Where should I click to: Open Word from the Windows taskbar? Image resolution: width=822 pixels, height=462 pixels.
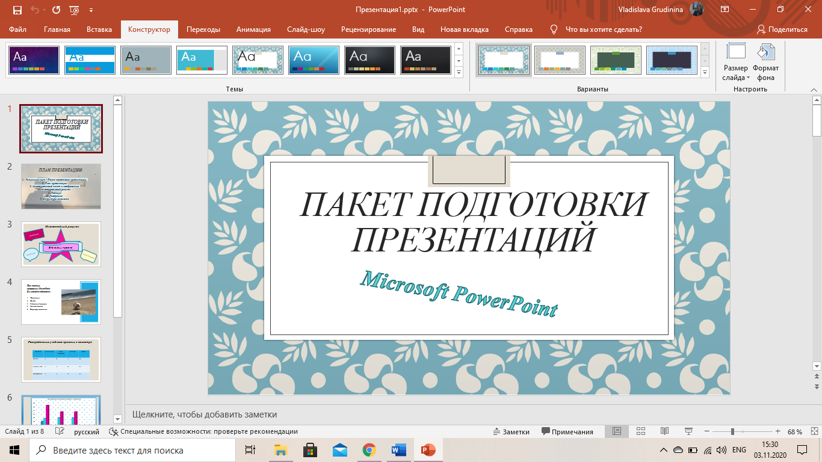pos(398,449)
